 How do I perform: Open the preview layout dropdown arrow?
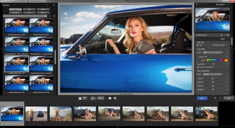[x=96, y=98]
